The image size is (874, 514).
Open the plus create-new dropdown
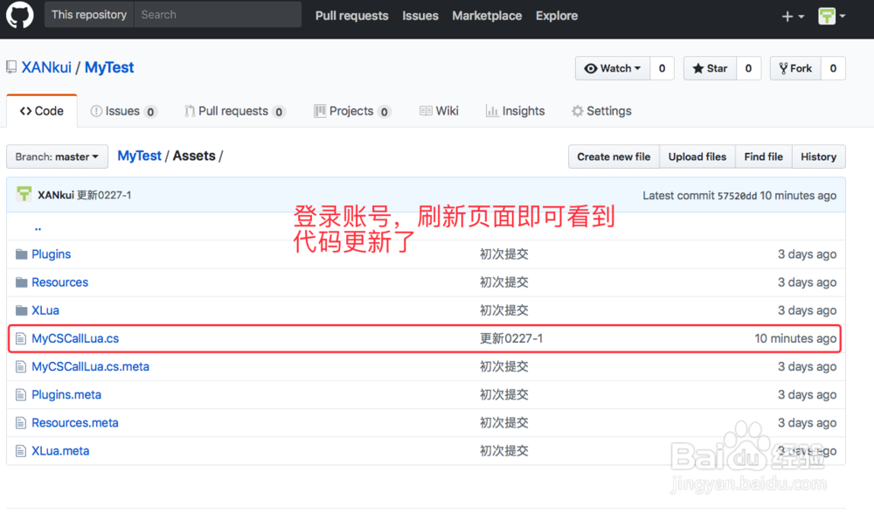coord(793,17)
